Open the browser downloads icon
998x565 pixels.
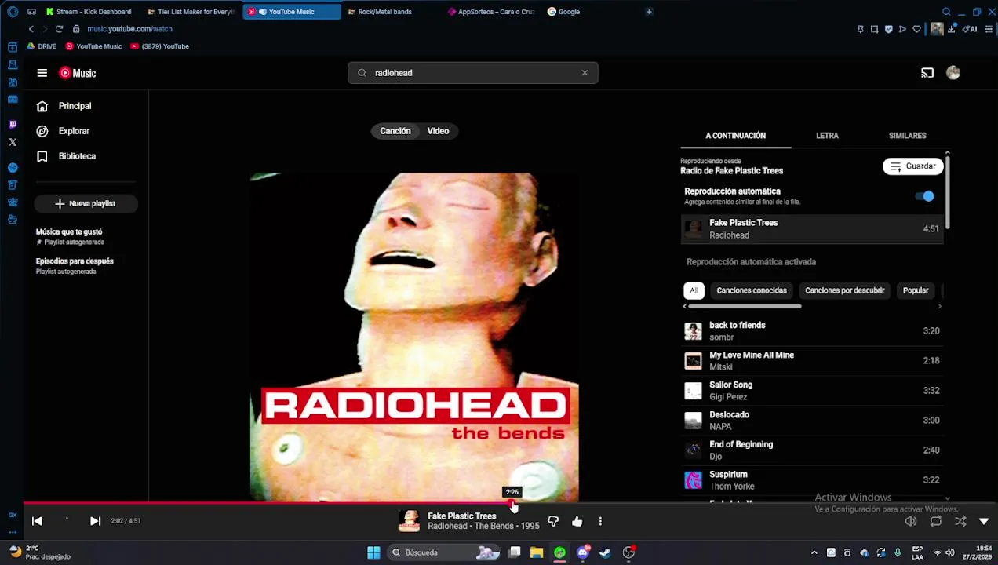(x=952, y=29)
